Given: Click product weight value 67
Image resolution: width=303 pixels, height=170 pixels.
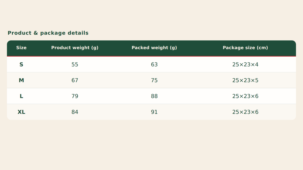Looking at the screenshot, I should 75,80.
